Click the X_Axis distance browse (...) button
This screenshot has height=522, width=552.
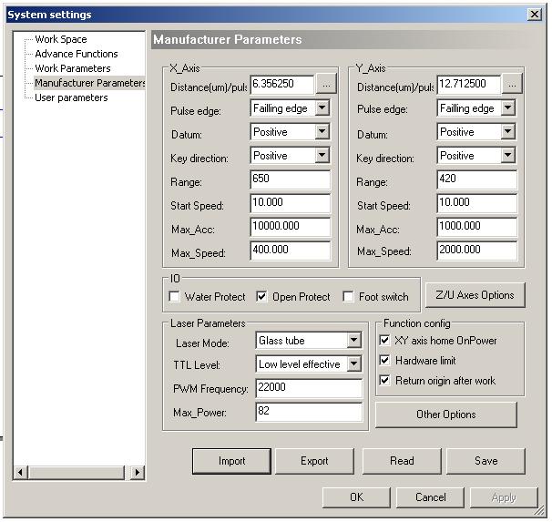tap(326, 84)
